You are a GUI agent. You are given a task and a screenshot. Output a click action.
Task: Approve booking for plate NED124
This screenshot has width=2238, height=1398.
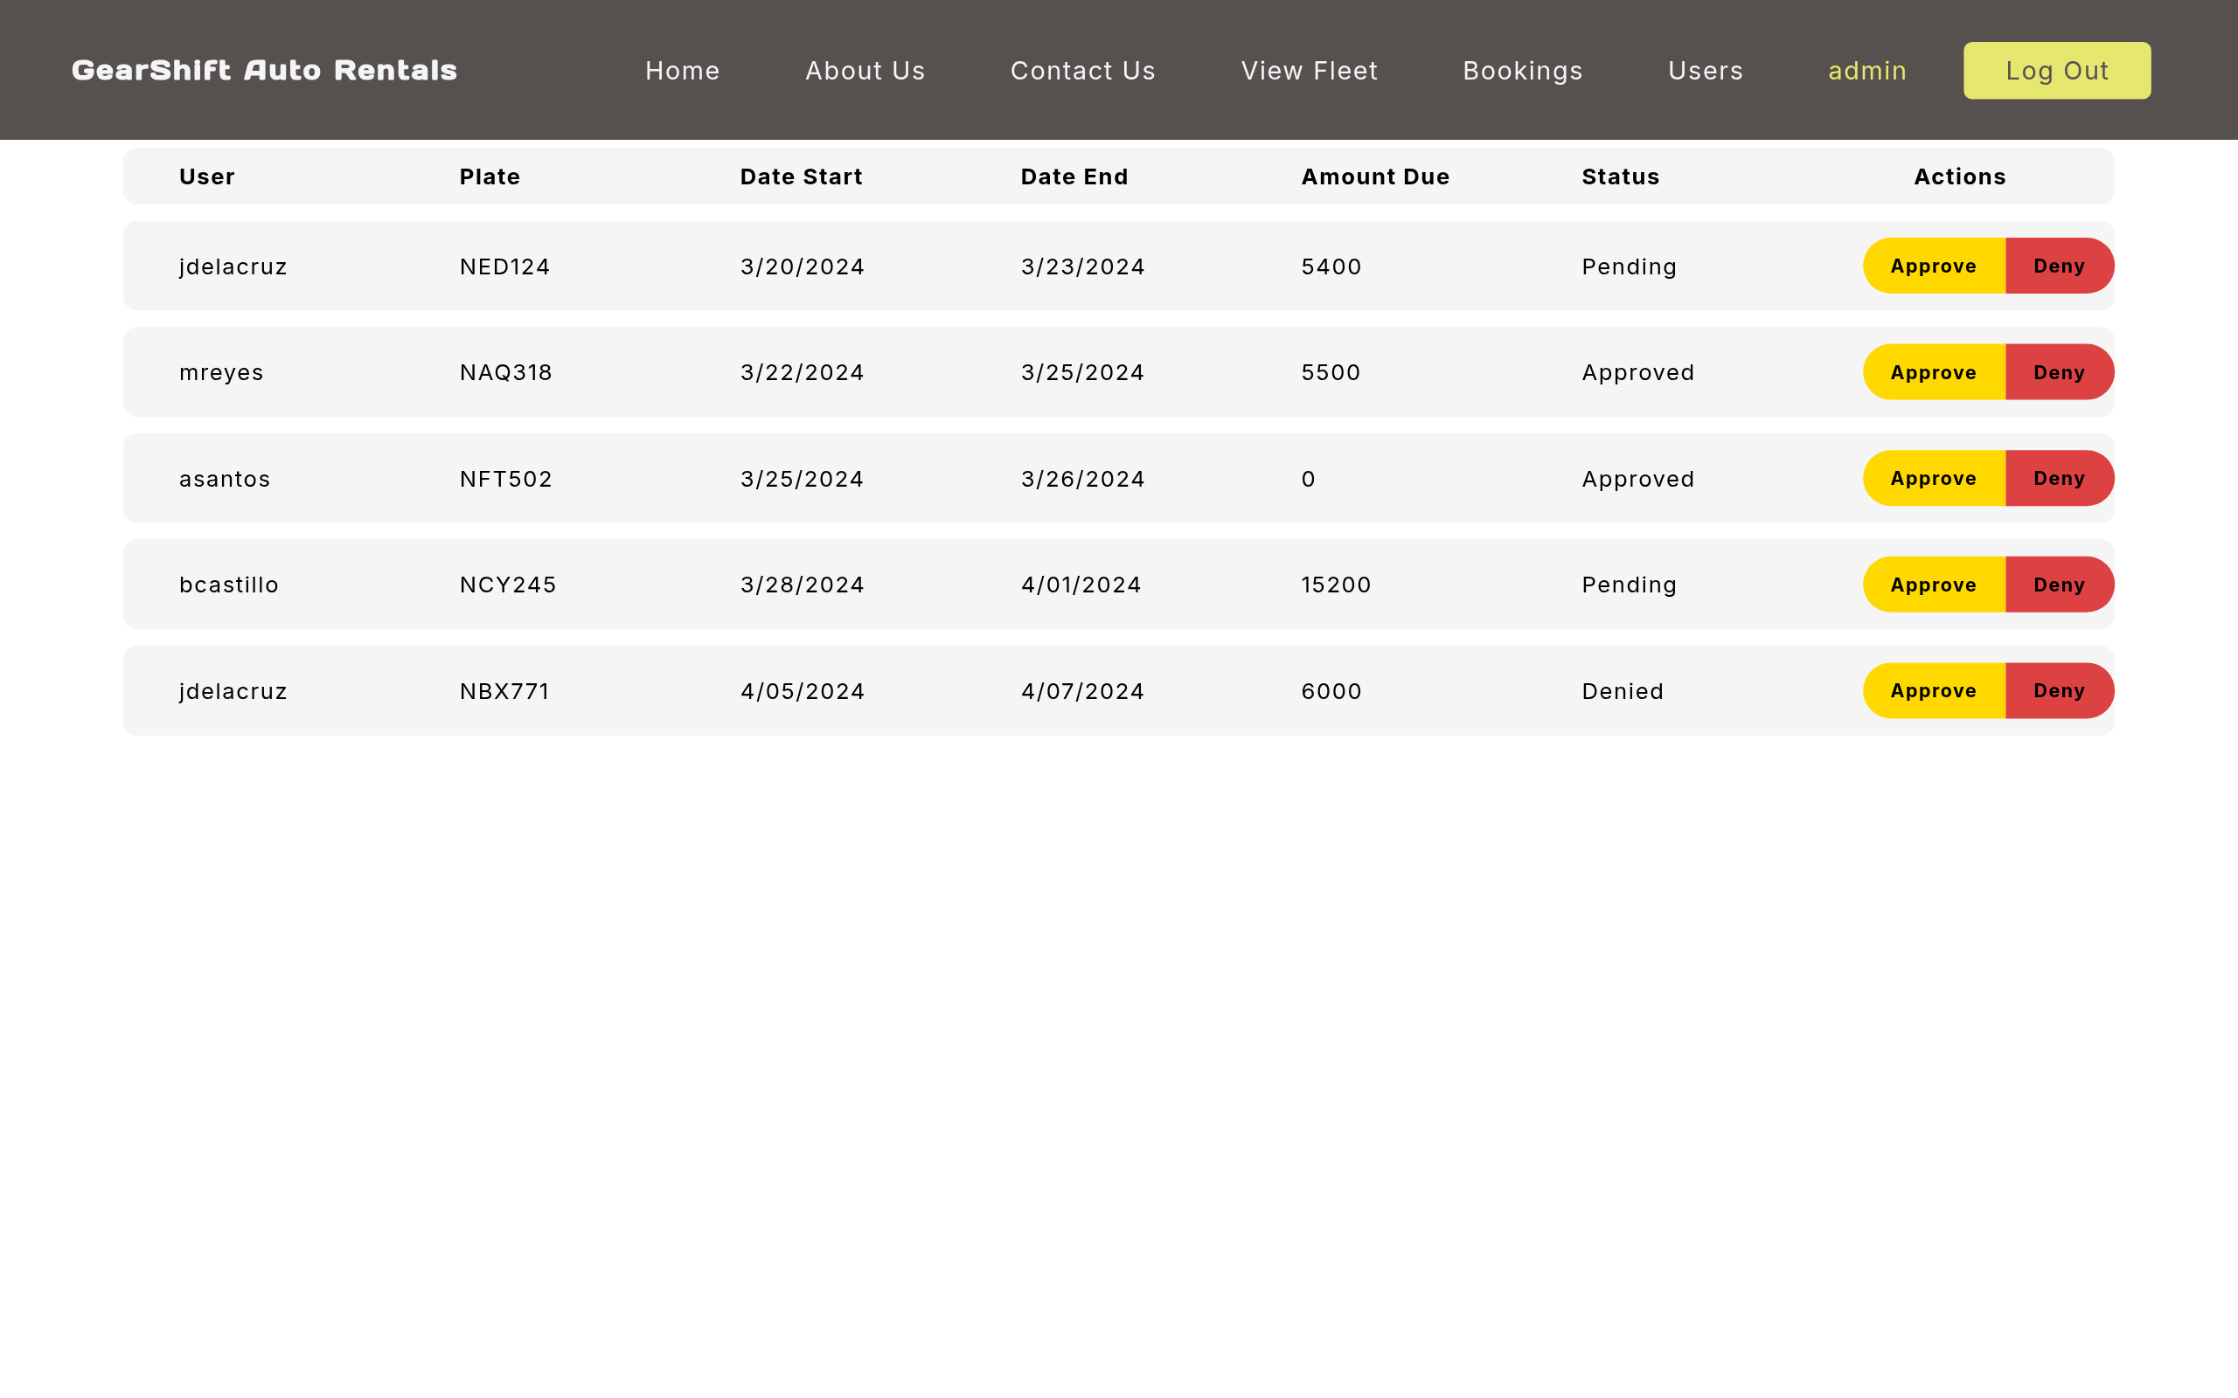pos(1934,266)
